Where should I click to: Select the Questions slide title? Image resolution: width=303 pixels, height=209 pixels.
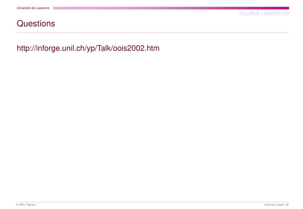point(36,24)
